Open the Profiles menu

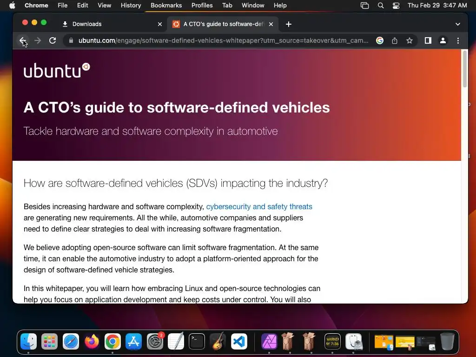[x=202, y=6]
